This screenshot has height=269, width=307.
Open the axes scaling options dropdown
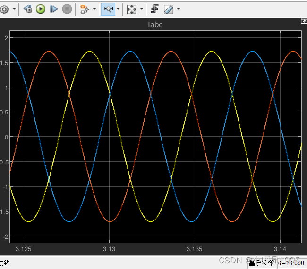click(142, 9)
